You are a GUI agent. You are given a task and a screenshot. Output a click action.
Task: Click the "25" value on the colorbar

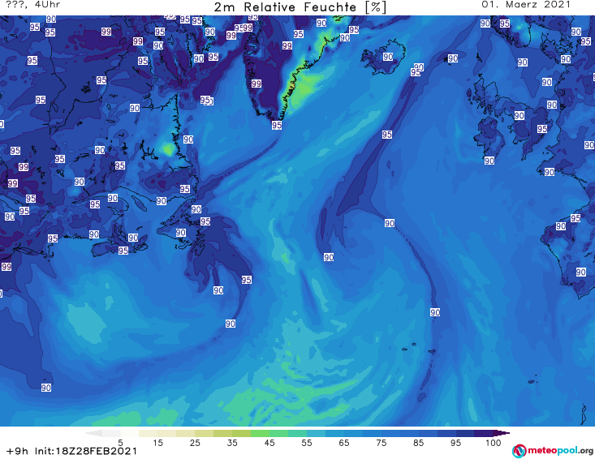195,443
